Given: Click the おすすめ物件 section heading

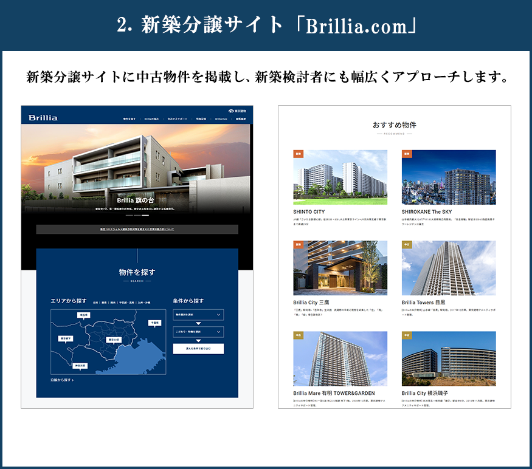Looking at the screenshot, I should [x=395, y=125].
